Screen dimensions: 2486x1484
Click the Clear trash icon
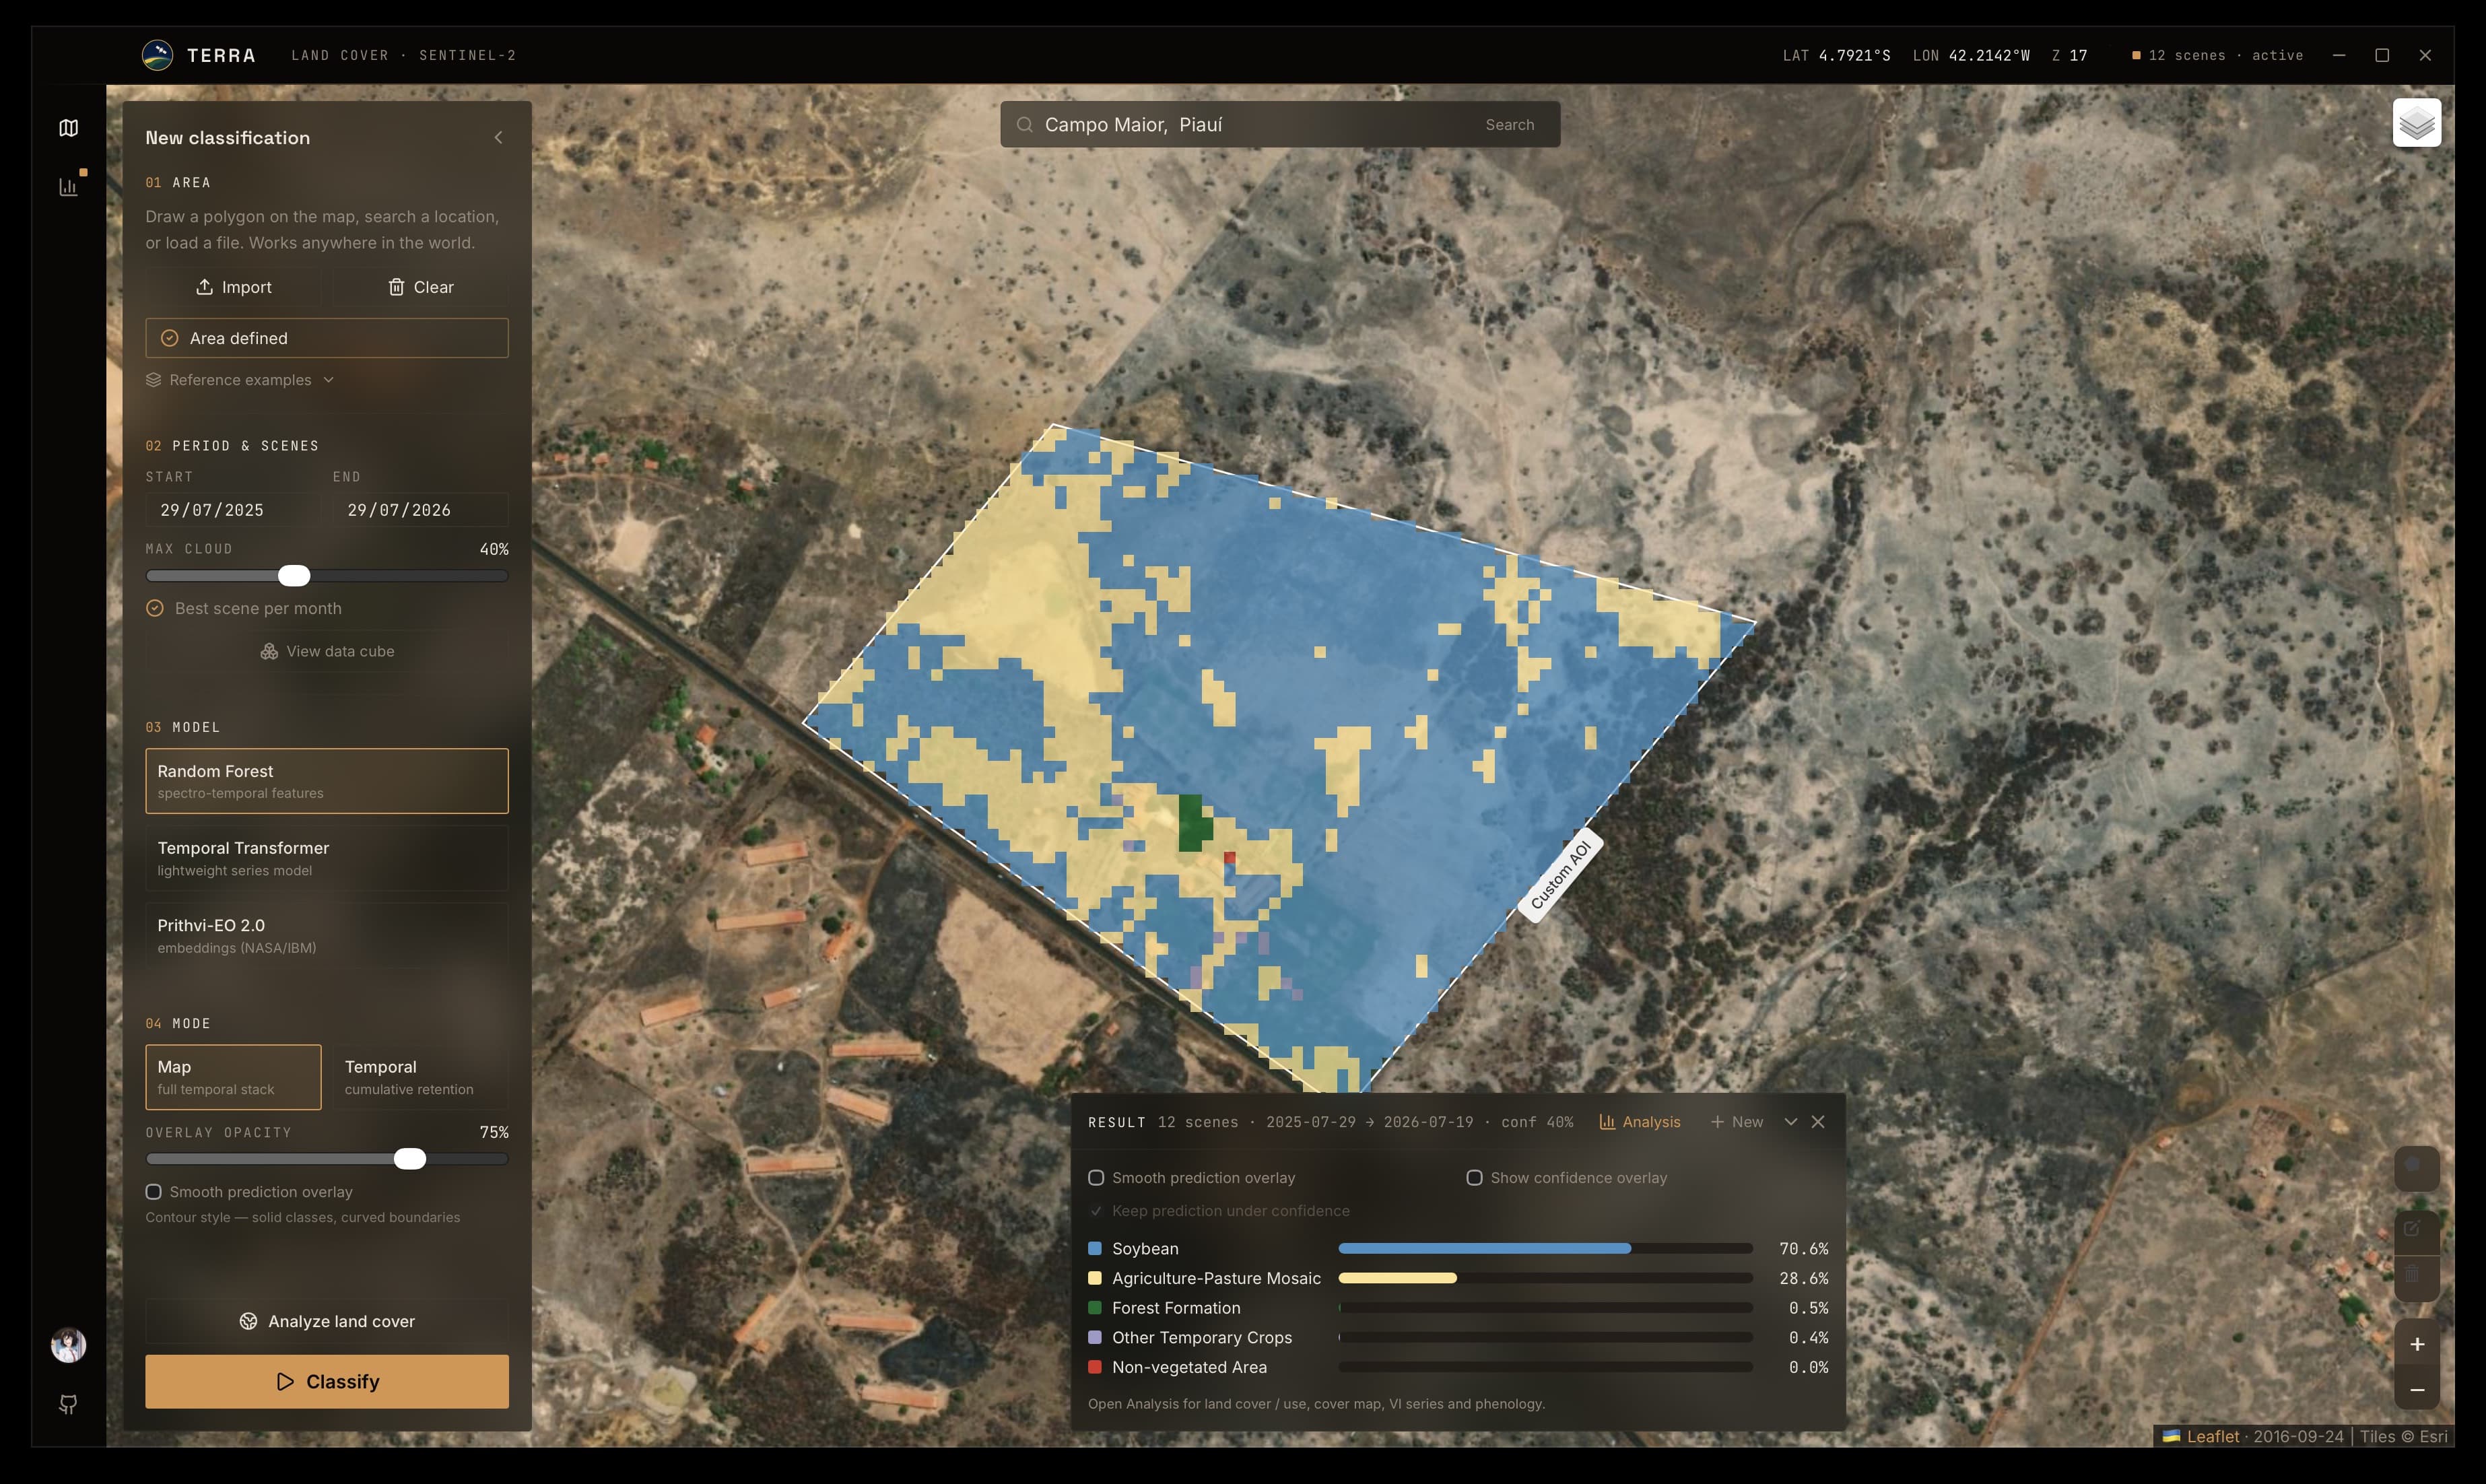point(396,287)
